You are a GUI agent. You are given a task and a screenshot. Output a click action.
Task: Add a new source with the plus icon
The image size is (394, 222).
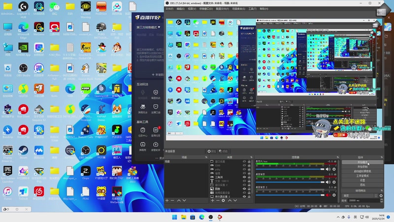pyautogui.click(x=213, y=200)
